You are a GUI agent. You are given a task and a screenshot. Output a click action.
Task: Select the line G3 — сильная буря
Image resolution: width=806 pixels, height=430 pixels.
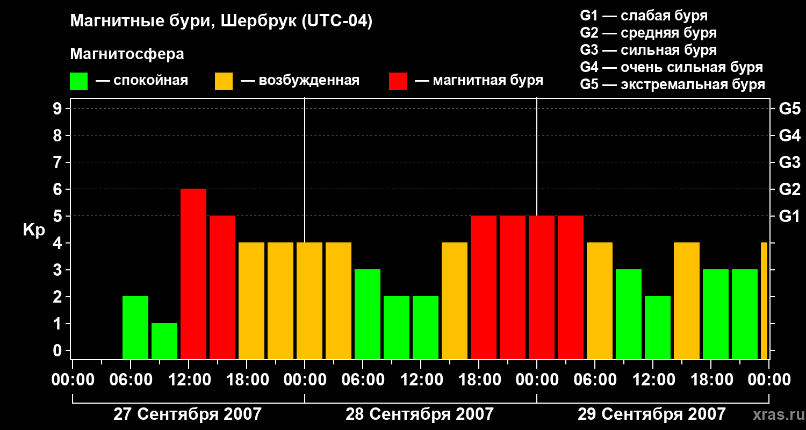pos(648,50)
